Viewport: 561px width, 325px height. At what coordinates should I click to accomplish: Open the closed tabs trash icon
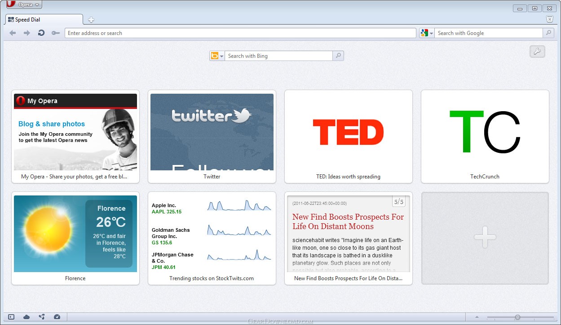coord(549,19)
